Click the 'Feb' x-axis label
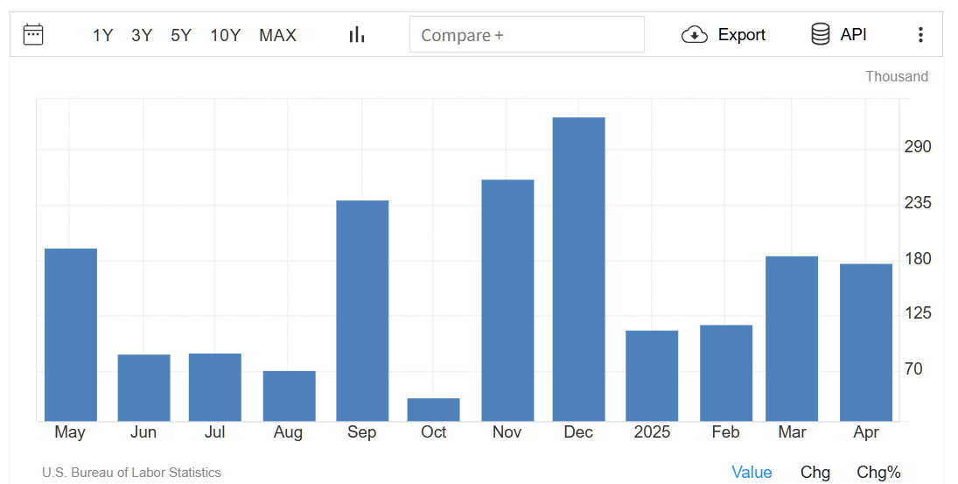The width and height of the screenshot is (958, 484). [726, 432]
